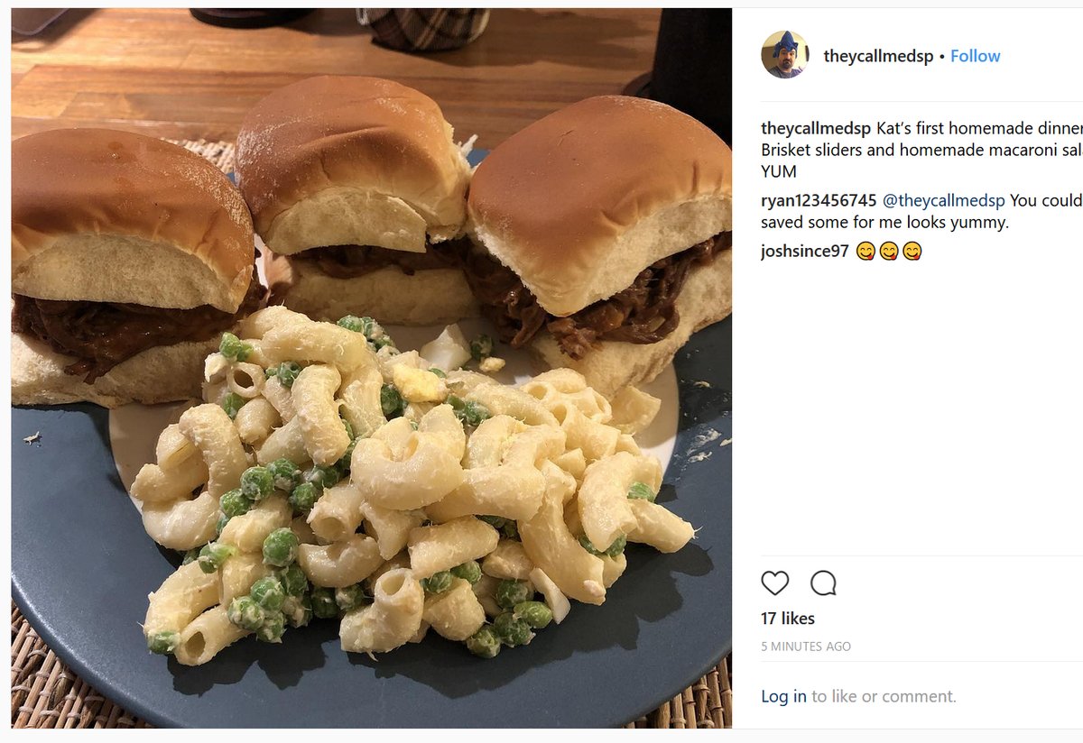
Task: Visit commenter joshsince97's profile
Action: pyautogui.click(x=805, y=252)
